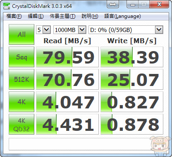
Task: Click the empty comment text field at bottom
Action: click(86, 144)
